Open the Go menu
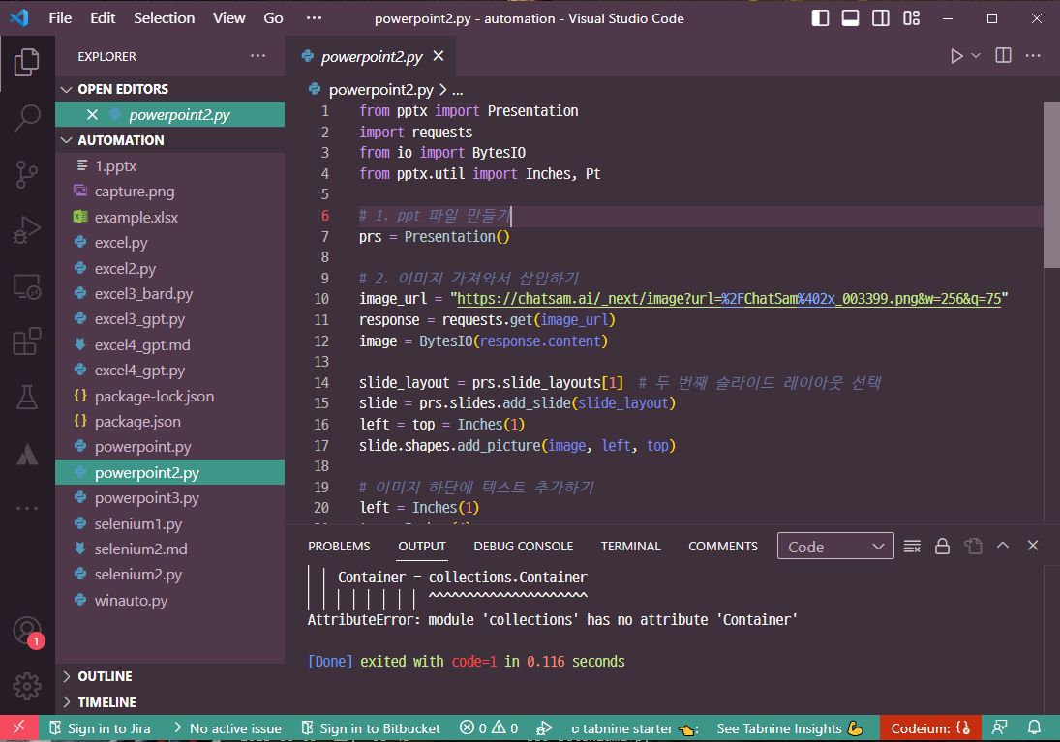Image resolution: width=1060 pixels, height=742 pixels. click(273, 18)
